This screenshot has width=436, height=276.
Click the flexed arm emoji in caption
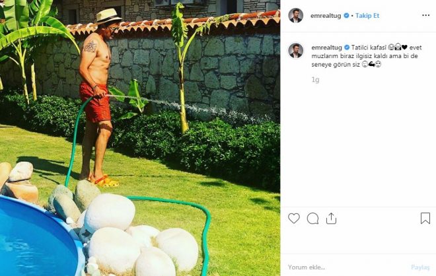click(x=370, y=65)
